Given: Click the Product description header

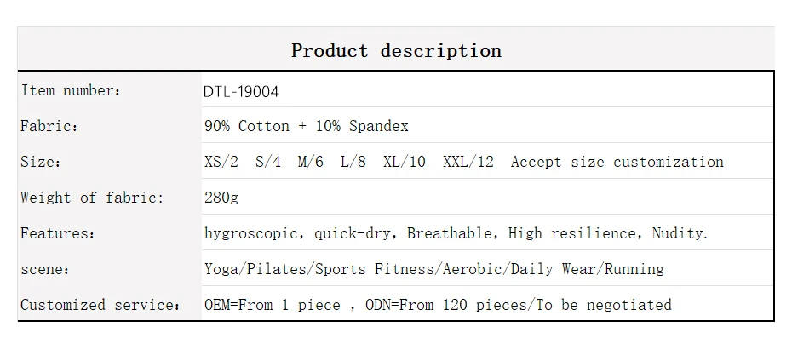Looking at the screenshot, I should click(x=396, y=50).
